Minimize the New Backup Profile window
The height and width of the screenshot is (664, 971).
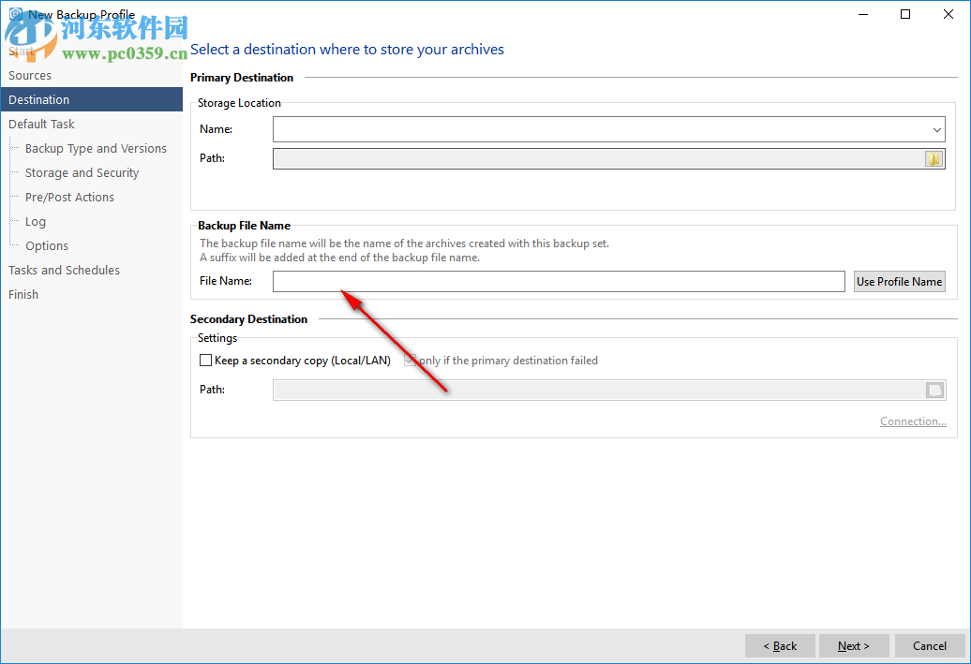863,14
